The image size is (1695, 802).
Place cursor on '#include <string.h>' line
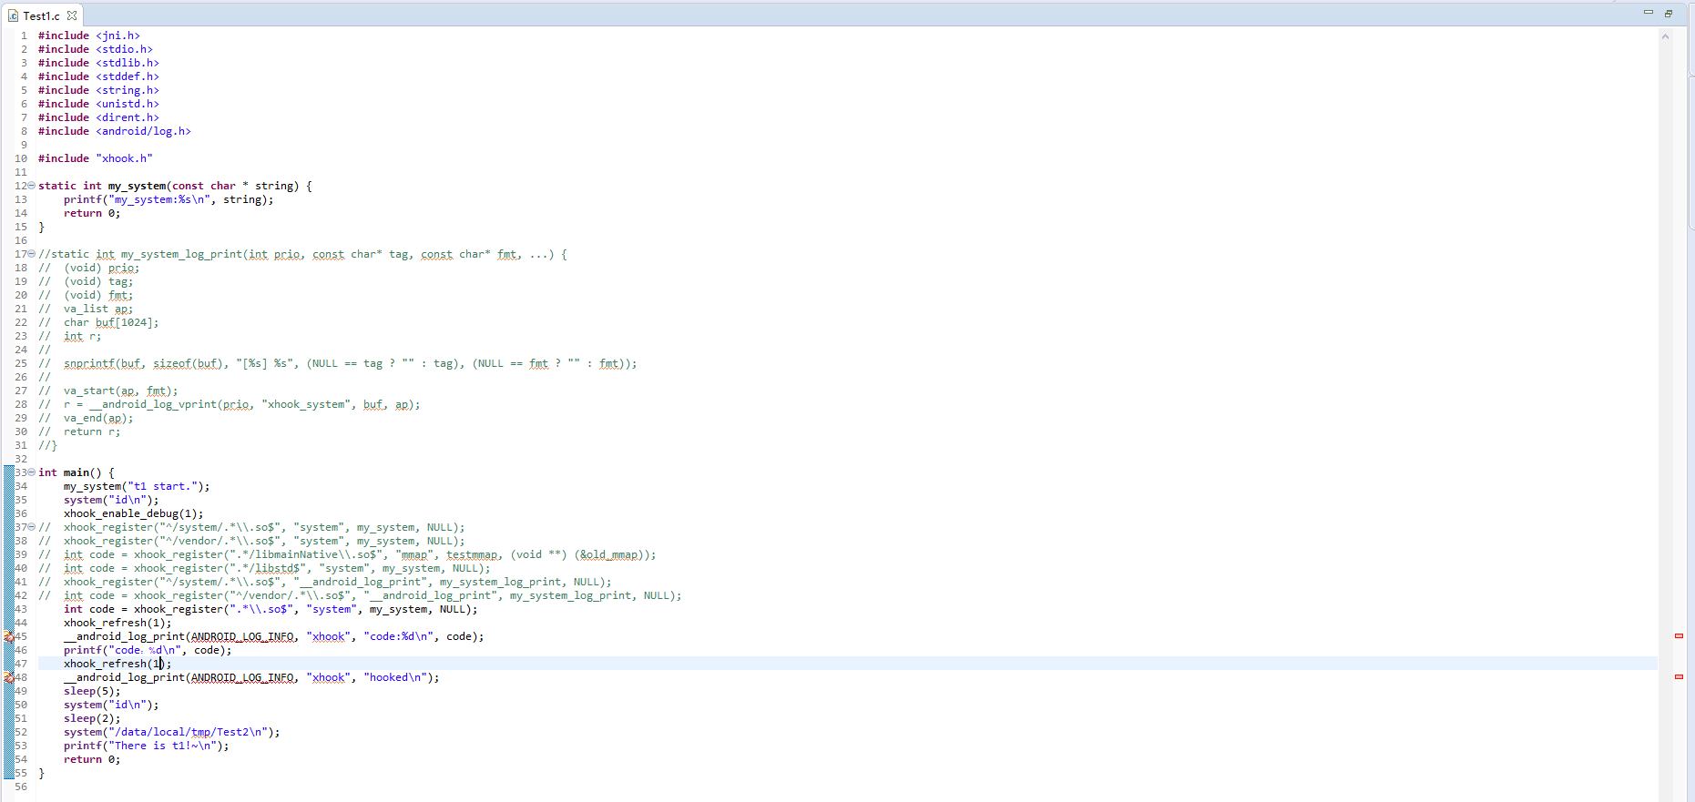pyautogui.click(x=98, y=90)
